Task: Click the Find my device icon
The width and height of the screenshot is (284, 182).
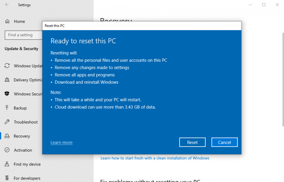Action: [7, 164]
